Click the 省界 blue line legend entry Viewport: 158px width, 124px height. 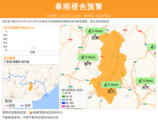[x=26, y=106]
